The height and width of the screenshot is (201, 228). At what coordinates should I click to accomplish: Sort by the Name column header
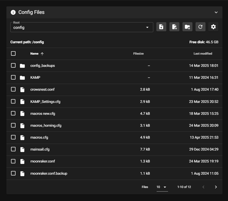pyautogui.click(x=34, y=54)
